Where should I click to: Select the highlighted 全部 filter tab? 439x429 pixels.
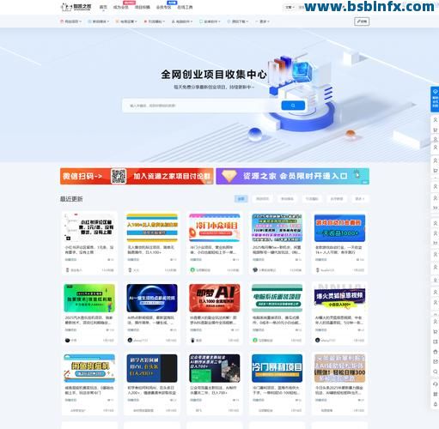click(x=241, y=199)
